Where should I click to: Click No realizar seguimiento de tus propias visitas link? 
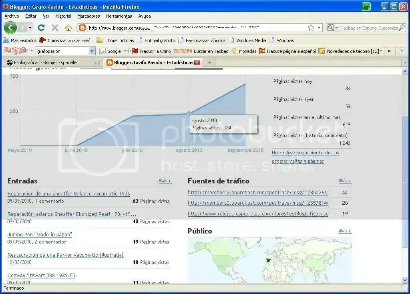click(305, 157)
